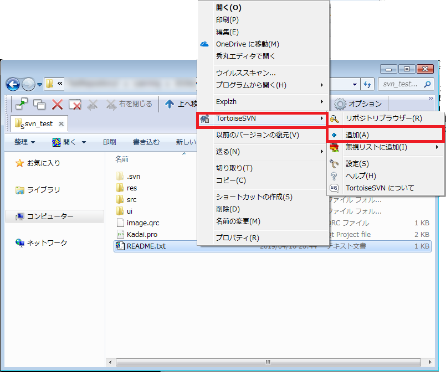The image size is (446, 372).
Task: Select ライブラリ in navigation pane
Action: coord(38,189)
